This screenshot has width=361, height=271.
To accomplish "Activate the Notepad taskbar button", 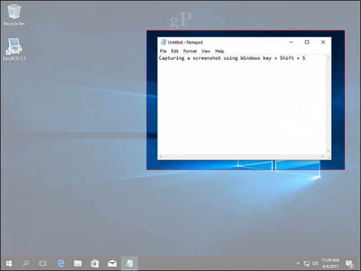I will click(x=129, y=263).
